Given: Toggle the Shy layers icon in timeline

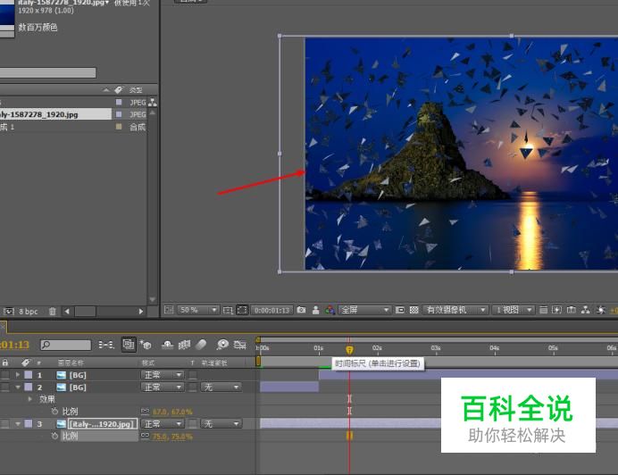Looking at the screenshot, I should tap(168, 345).
